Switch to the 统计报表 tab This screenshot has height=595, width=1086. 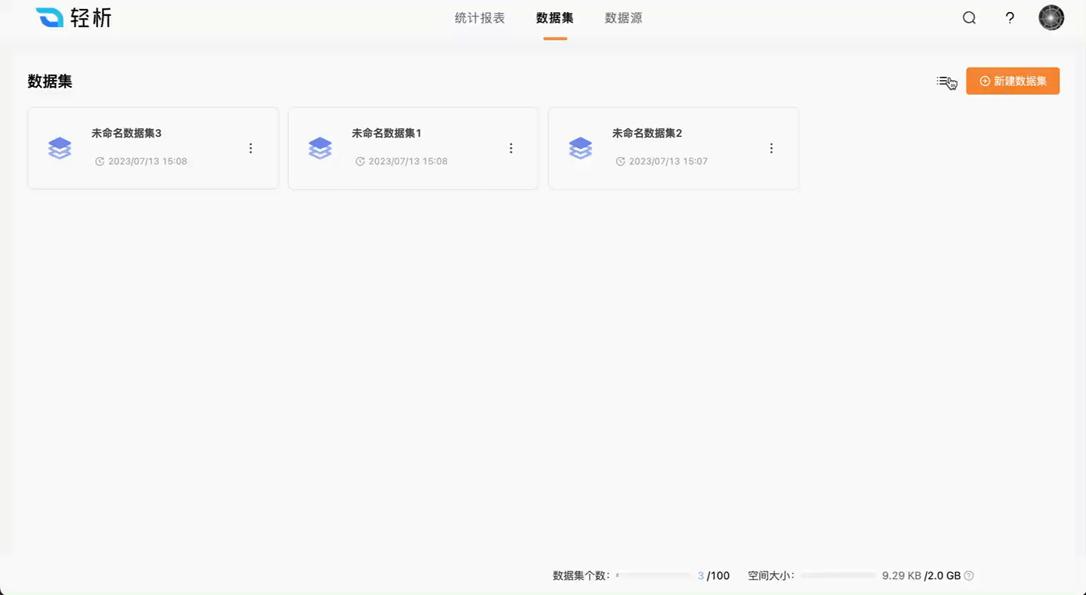coord(480,18)
